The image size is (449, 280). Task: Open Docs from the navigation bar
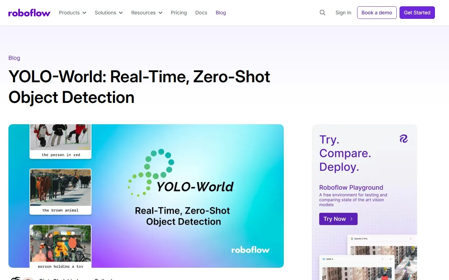click(x=201, y=13)
